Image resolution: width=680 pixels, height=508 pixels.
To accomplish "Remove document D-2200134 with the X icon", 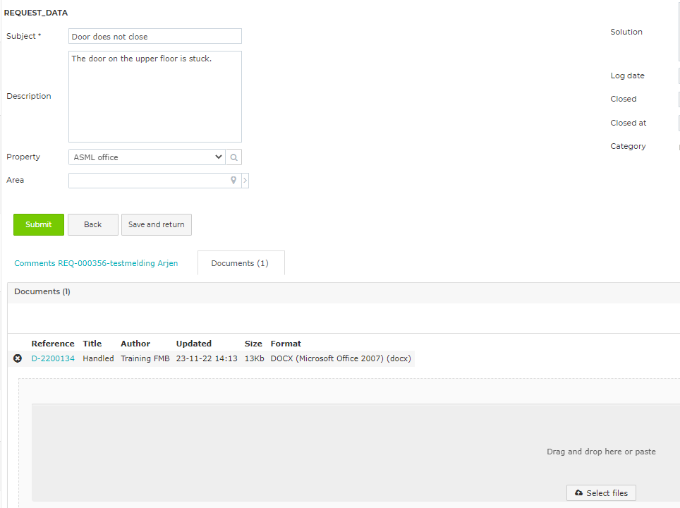I will [x=18, y=358].
